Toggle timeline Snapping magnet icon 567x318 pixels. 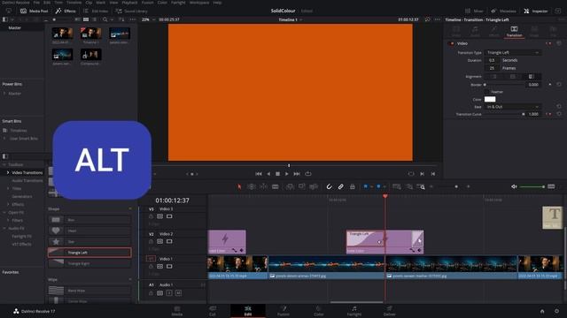pyautogui.click(x=329, y=186)
